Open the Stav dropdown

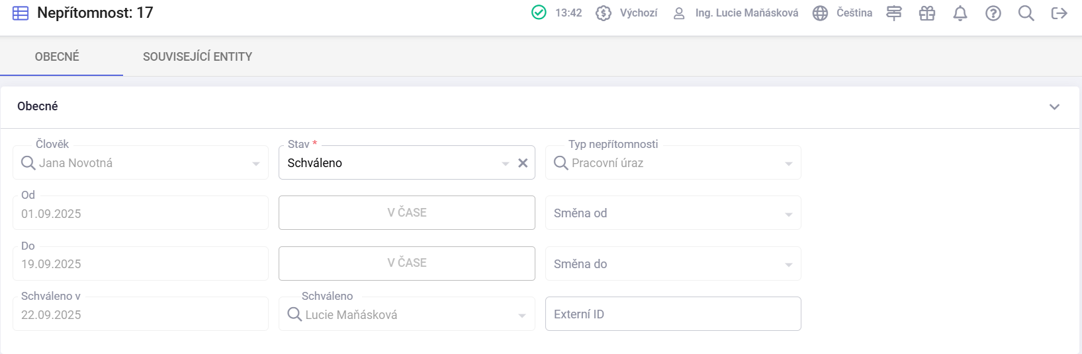click(505, 163)
